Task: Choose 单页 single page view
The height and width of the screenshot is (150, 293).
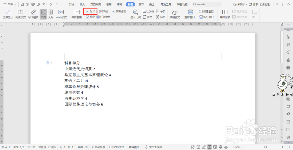Action: pyautogui.click(x=161, y=11)
